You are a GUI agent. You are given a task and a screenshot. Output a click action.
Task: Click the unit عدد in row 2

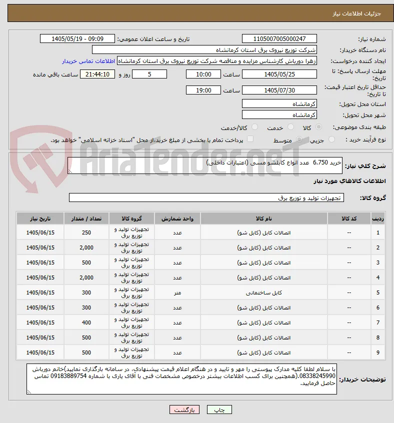point(177,247)
